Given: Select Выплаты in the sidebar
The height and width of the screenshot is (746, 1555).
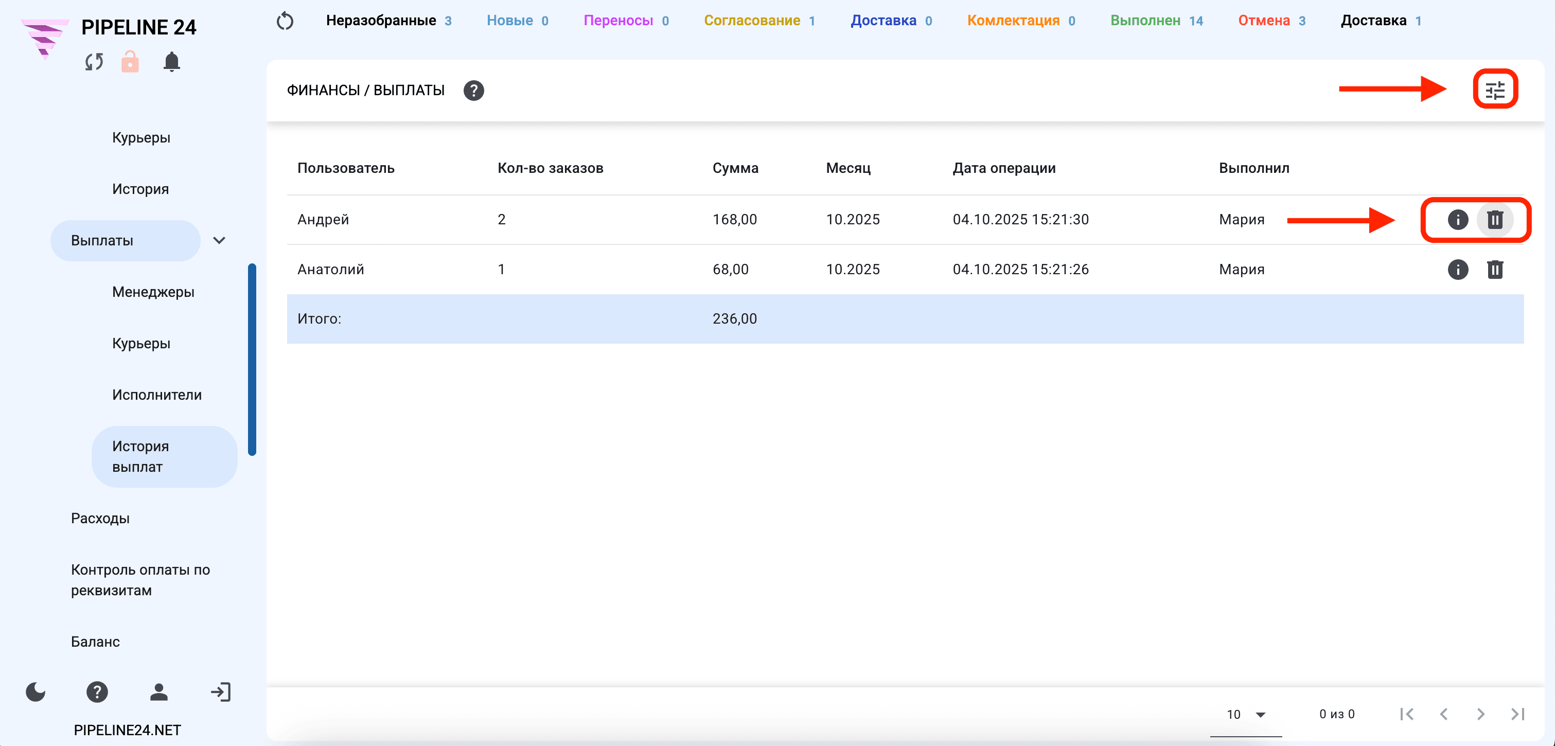Looking at the screenshot, I should pos(125,240).
